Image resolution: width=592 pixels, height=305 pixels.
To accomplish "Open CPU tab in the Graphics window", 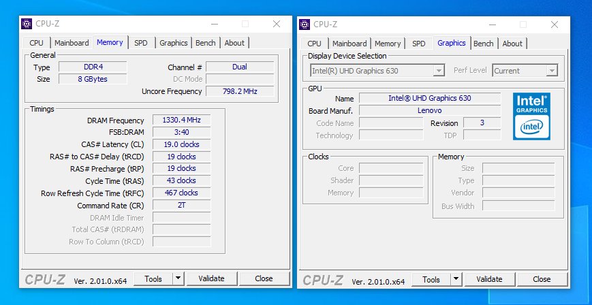I will point(315,44).
